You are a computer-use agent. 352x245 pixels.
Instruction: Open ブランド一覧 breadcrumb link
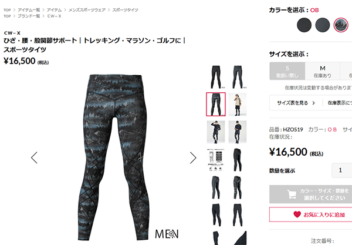click(29, 16)
